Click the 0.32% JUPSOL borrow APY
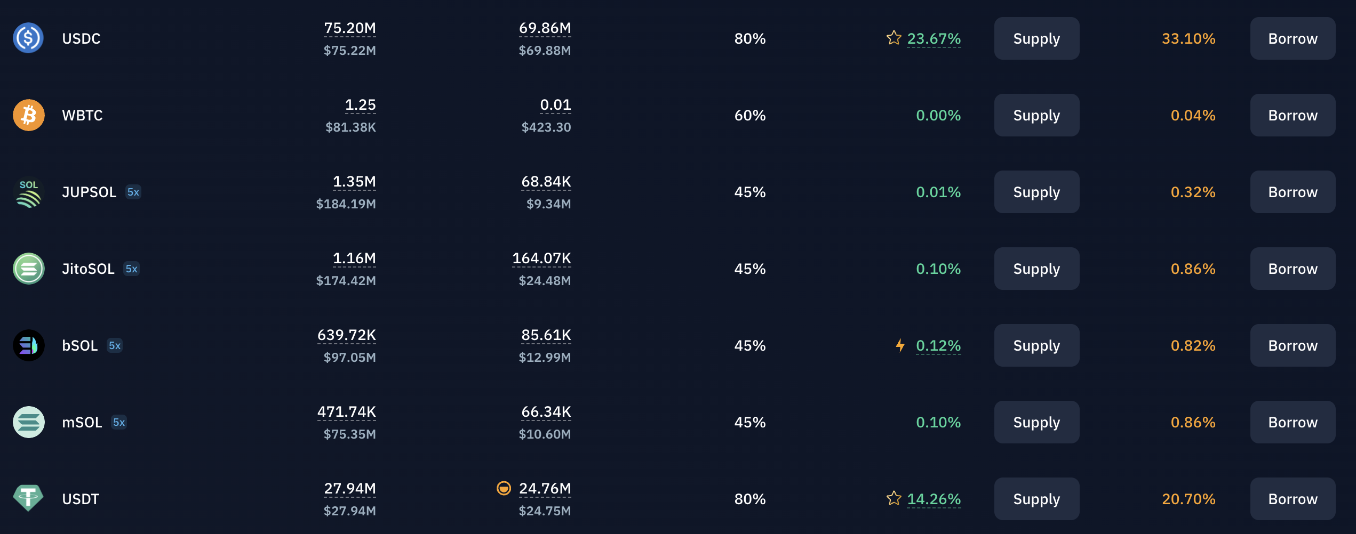This screenshot has width=1356, height=534. 1193,192
